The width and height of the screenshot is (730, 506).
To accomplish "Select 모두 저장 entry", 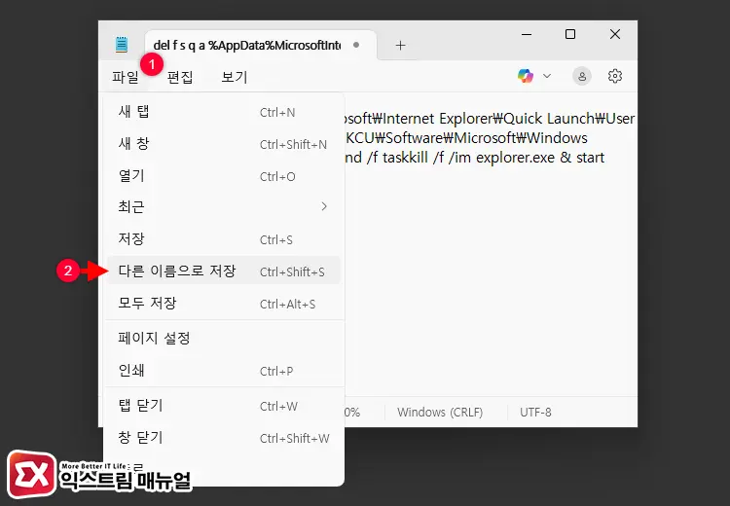I will point(224,303).
